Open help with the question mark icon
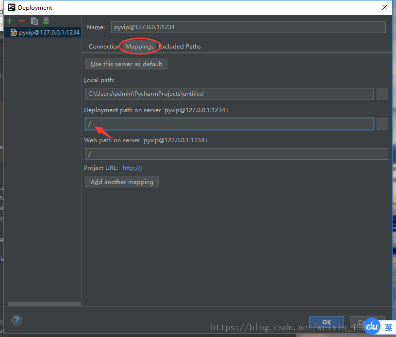Screen dimensions: 396x337 (x=16, y=320)
